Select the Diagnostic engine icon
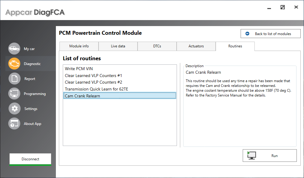The height and width of the screenshot is (178, 304). [14, 64]
